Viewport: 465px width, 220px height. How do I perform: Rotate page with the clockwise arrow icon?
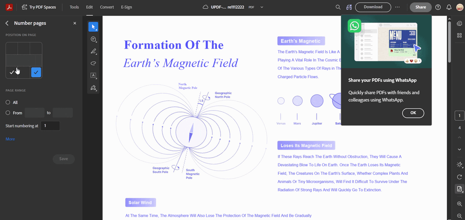(460, 177)
